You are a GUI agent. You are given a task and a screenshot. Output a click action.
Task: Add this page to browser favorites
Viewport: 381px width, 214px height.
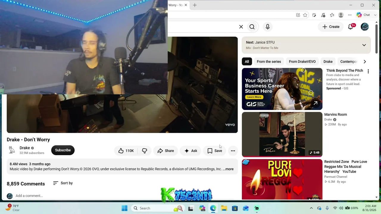tap(305, 15)
